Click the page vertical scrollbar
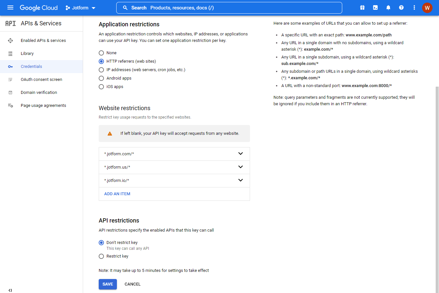The image size is (439, 293). [x=437, y=188]
